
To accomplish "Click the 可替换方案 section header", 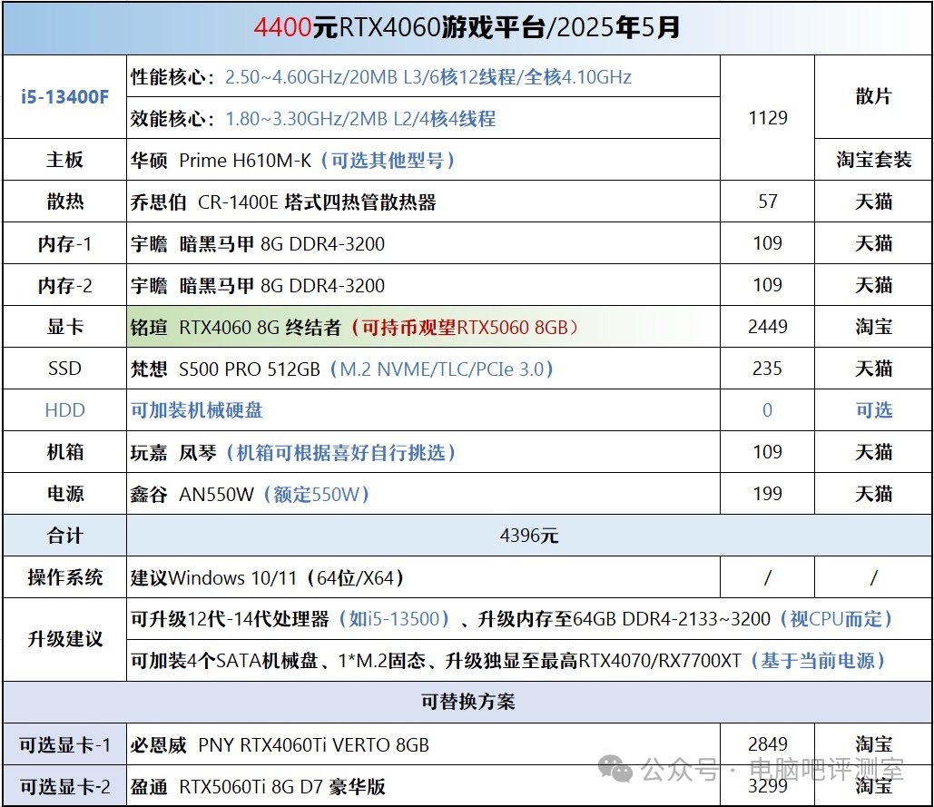I will click(x=467, y=703).
